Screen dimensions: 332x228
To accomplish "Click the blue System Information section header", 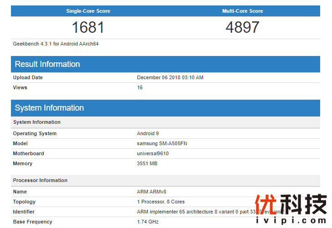I will tap(49, 108).
